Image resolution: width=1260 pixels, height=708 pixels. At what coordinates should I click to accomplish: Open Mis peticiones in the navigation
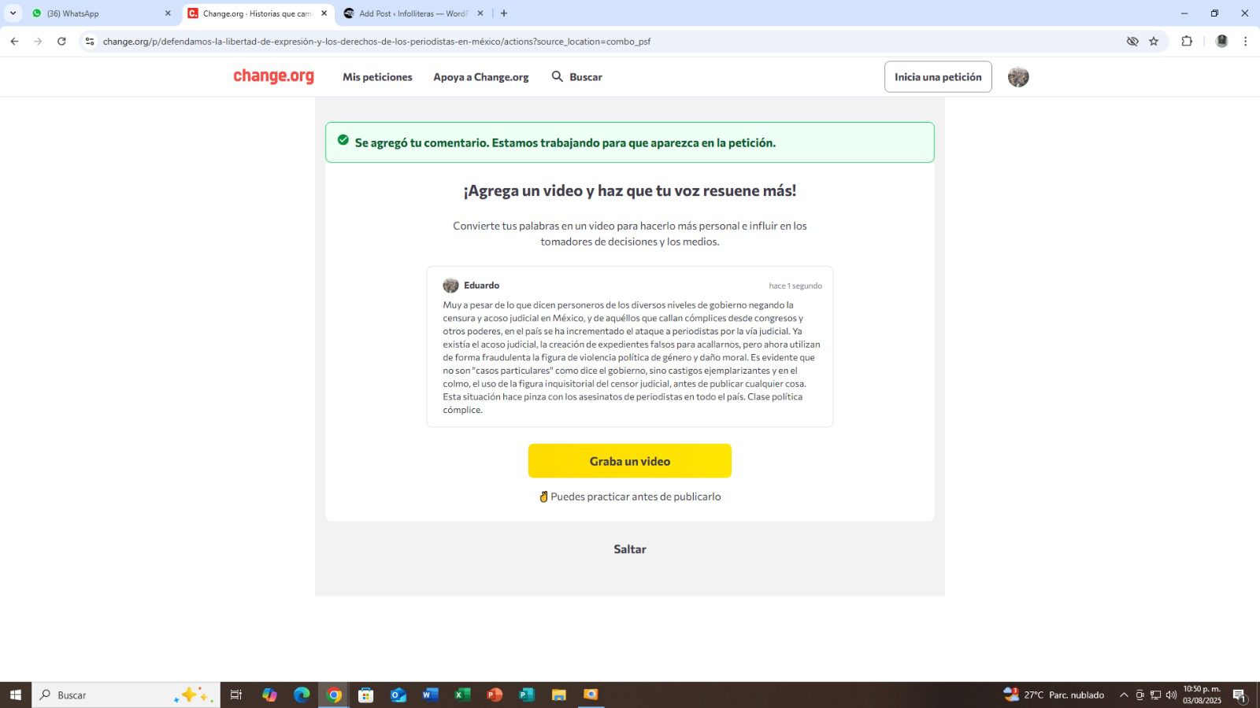(377, 77)
